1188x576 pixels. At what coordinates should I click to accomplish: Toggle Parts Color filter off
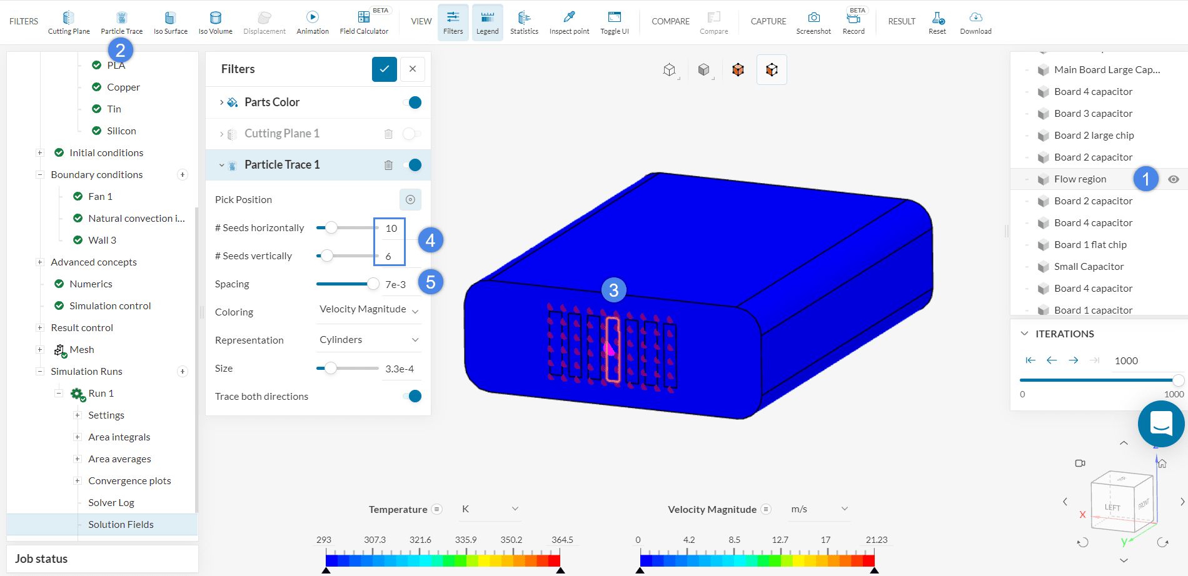(x=413, y=102)
